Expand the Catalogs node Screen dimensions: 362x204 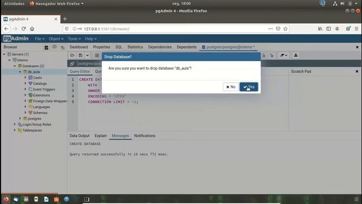pos(25,83)
